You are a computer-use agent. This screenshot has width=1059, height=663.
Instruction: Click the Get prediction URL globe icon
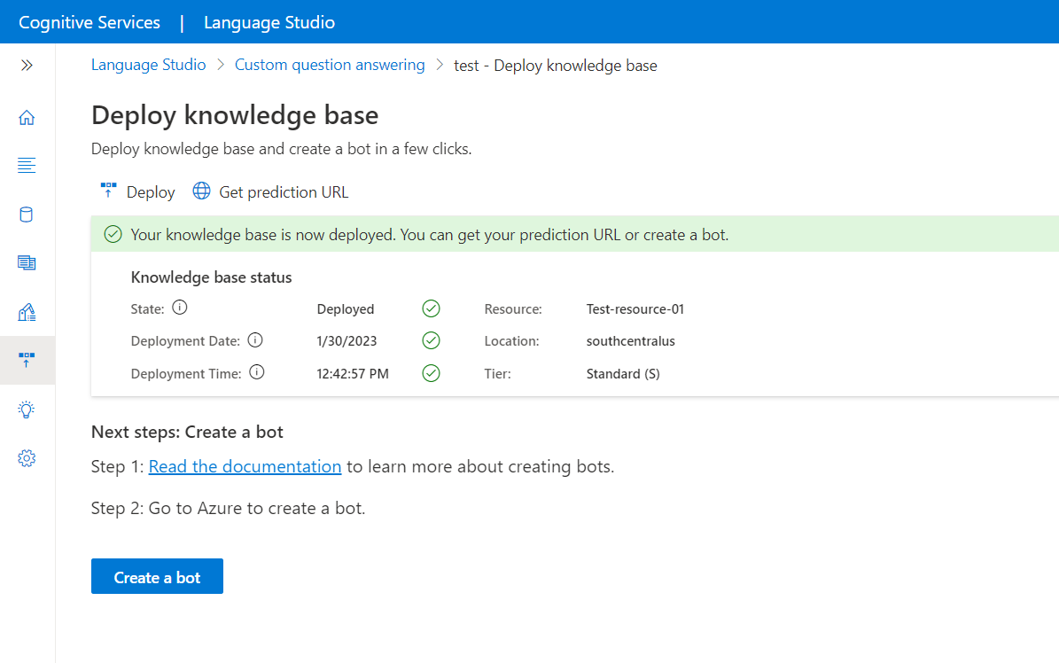pyautogui.click(x=201, y=191)
